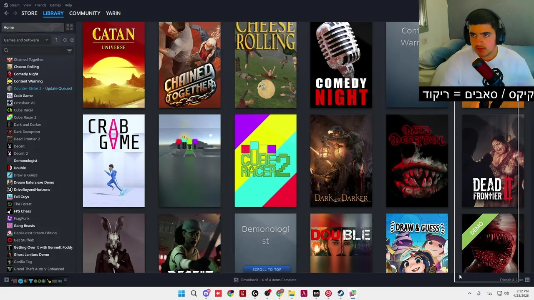Open AnyDesk red taskbar icon
The image size is (534, 300).
(x=218, y=293)
